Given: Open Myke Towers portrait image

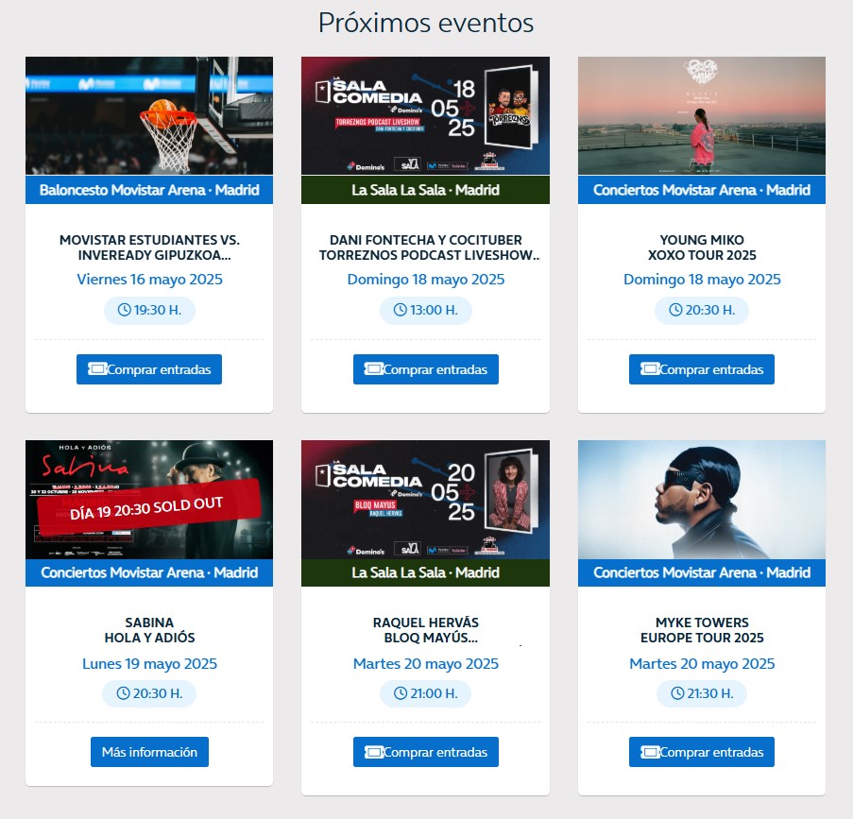Looking at the screenshot, I should click(702, 500).
